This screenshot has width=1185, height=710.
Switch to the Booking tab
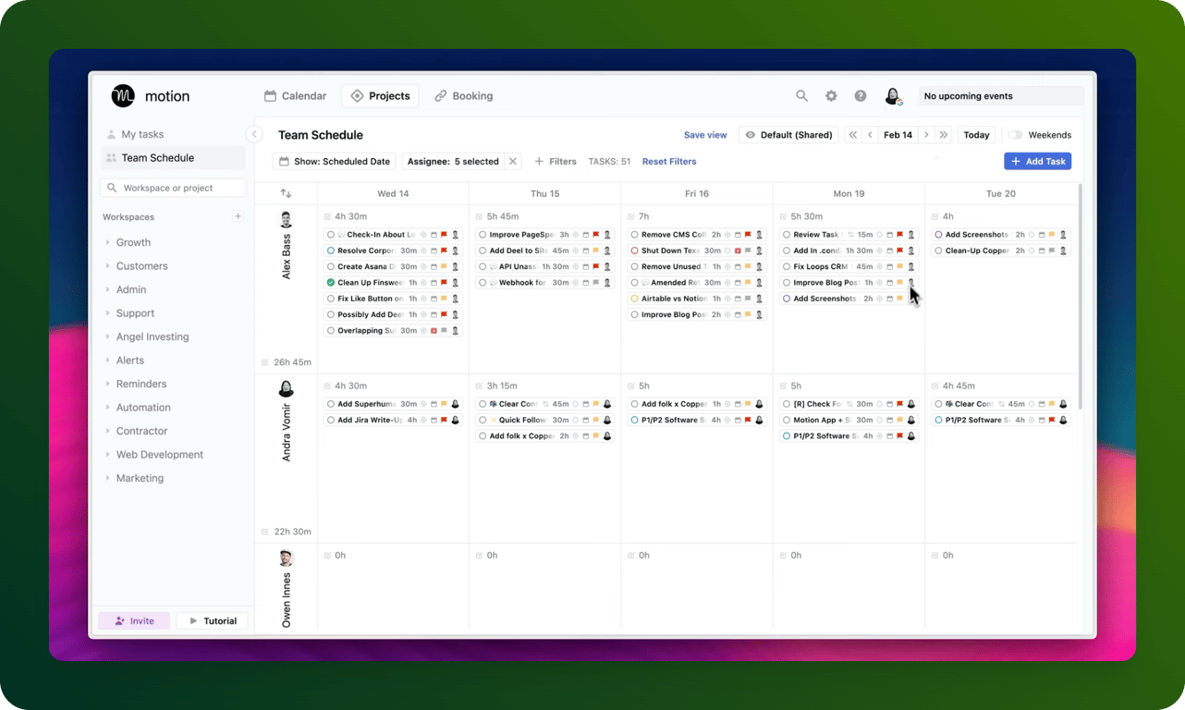tap(463, 96)
